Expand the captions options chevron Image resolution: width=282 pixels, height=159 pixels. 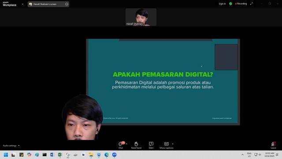(x=173, y=144)
